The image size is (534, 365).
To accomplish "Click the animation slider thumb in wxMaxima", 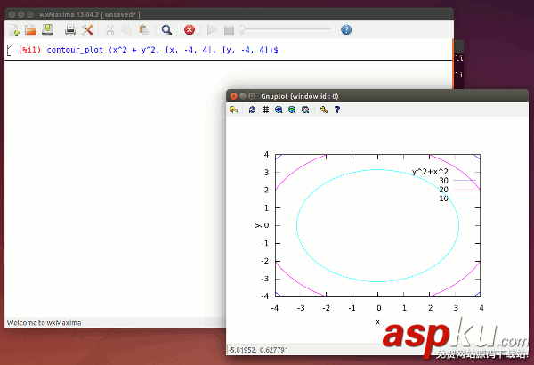I will click(x=242, y=29).
